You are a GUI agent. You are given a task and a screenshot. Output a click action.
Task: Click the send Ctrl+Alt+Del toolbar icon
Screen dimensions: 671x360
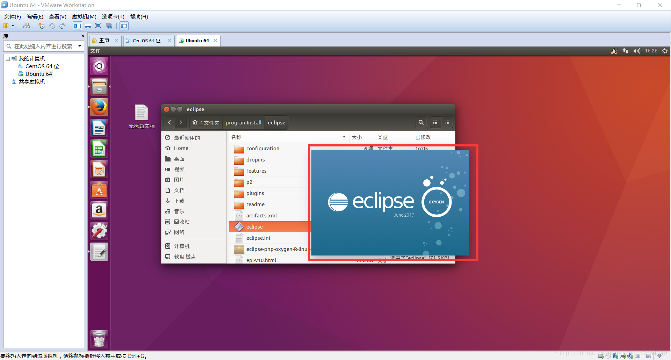tap(27, 26)
